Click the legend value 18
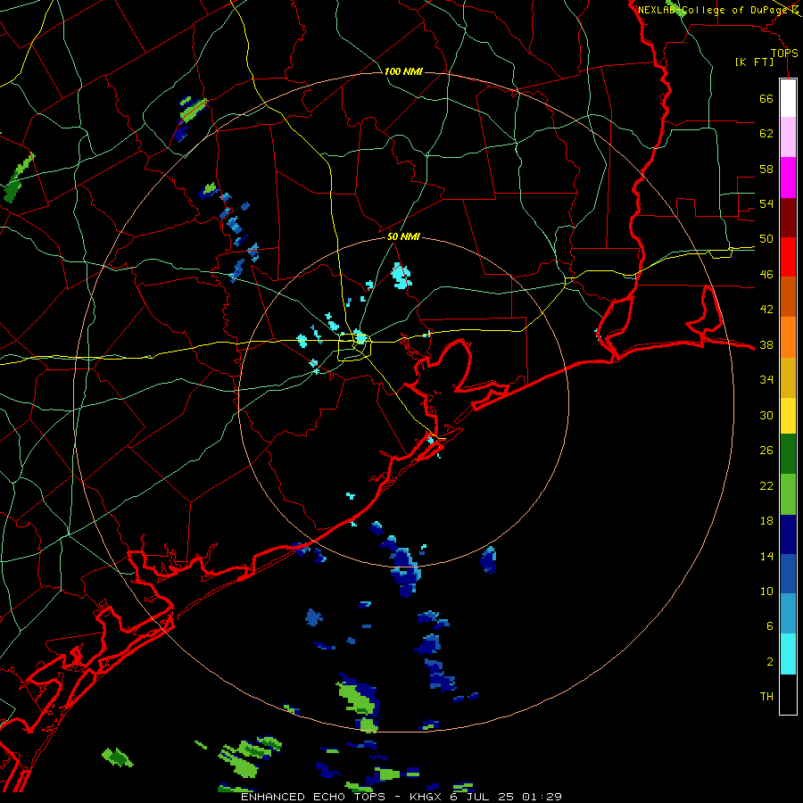 point(766,521)
